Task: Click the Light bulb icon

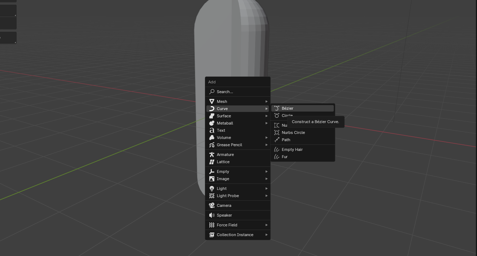Action: point(212,188)
